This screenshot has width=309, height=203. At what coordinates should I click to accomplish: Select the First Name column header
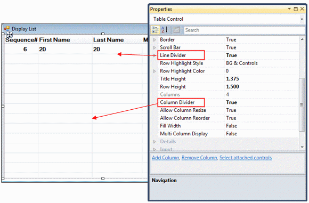54,40
